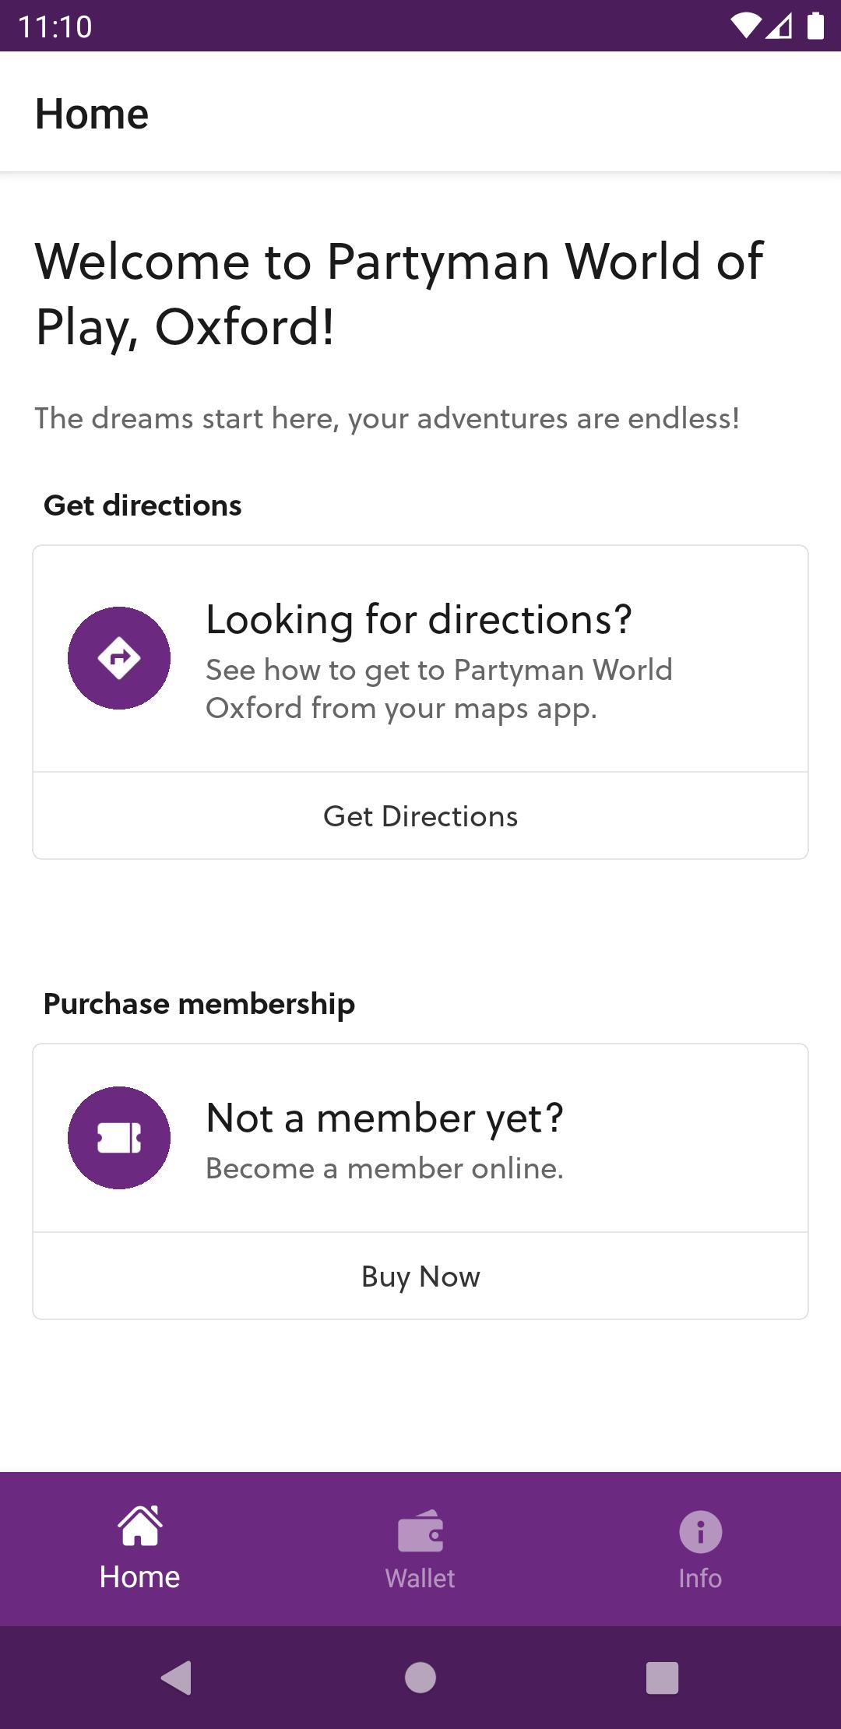Screen dimensions: 841x1729
Task: Tap the battery icon in status bar
Action: [815, 26]
